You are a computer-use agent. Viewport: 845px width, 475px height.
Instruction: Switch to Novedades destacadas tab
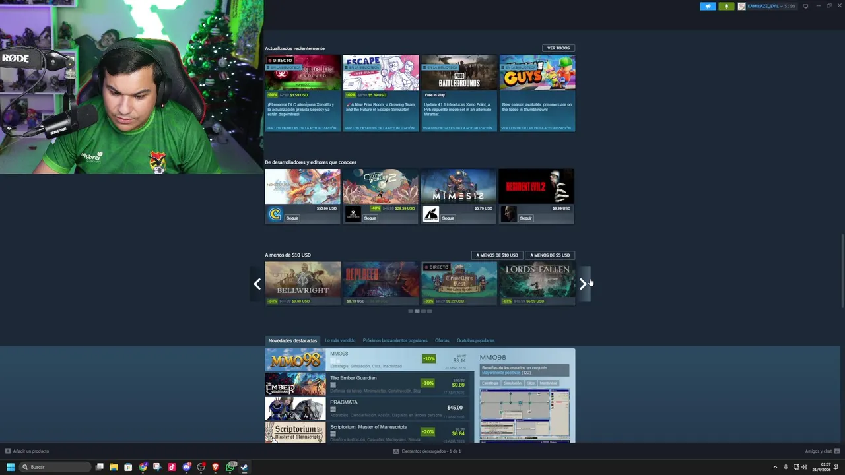click(292, 341)
